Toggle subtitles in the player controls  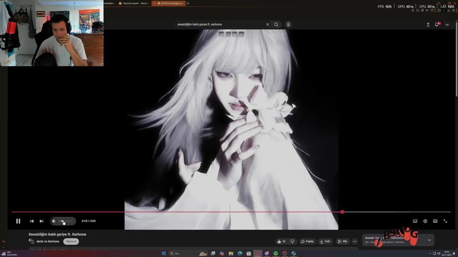click(x=415, y=221)
